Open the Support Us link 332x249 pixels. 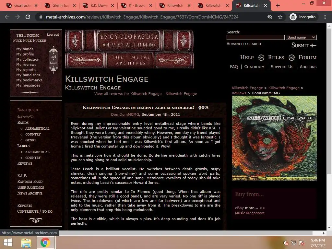click(282, 67)
